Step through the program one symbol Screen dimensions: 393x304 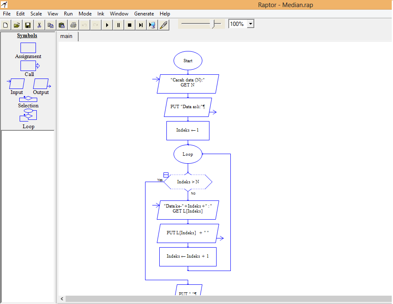point(140,25)
